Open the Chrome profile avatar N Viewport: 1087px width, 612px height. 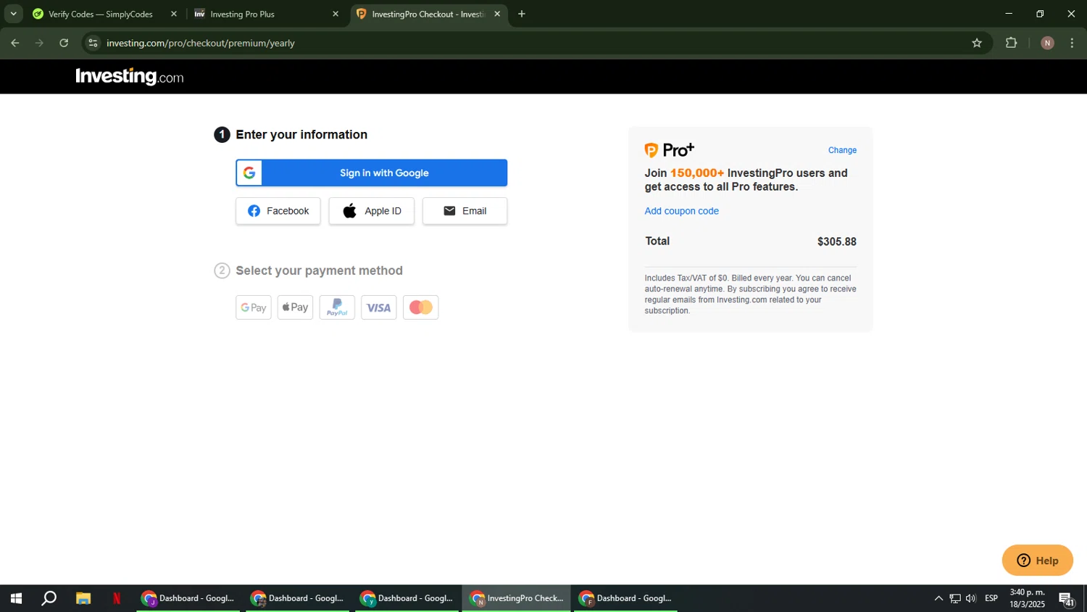[x=1047, y=44]
